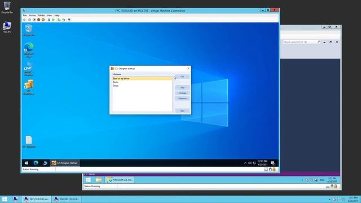Click the Hyper-V Manager icon on the host taskbar

coord(15,199)
